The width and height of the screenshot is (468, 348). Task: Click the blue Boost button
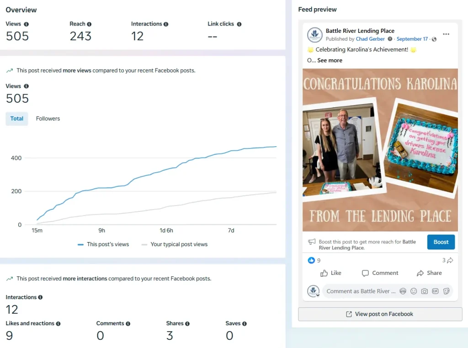(441, 242)
